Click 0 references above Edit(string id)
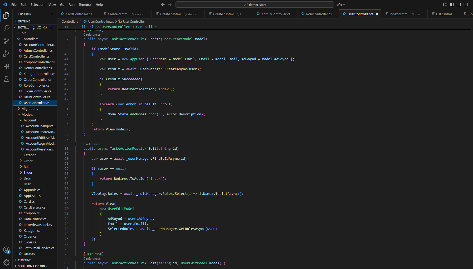Screen dimensions: 473x269 [x=92, y=144]
